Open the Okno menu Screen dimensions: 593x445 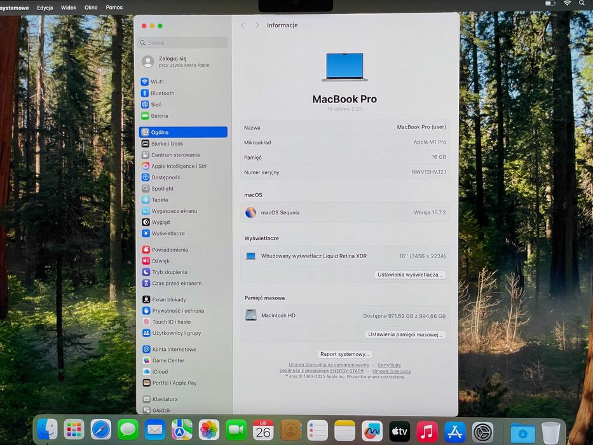[x=91, y=8]
